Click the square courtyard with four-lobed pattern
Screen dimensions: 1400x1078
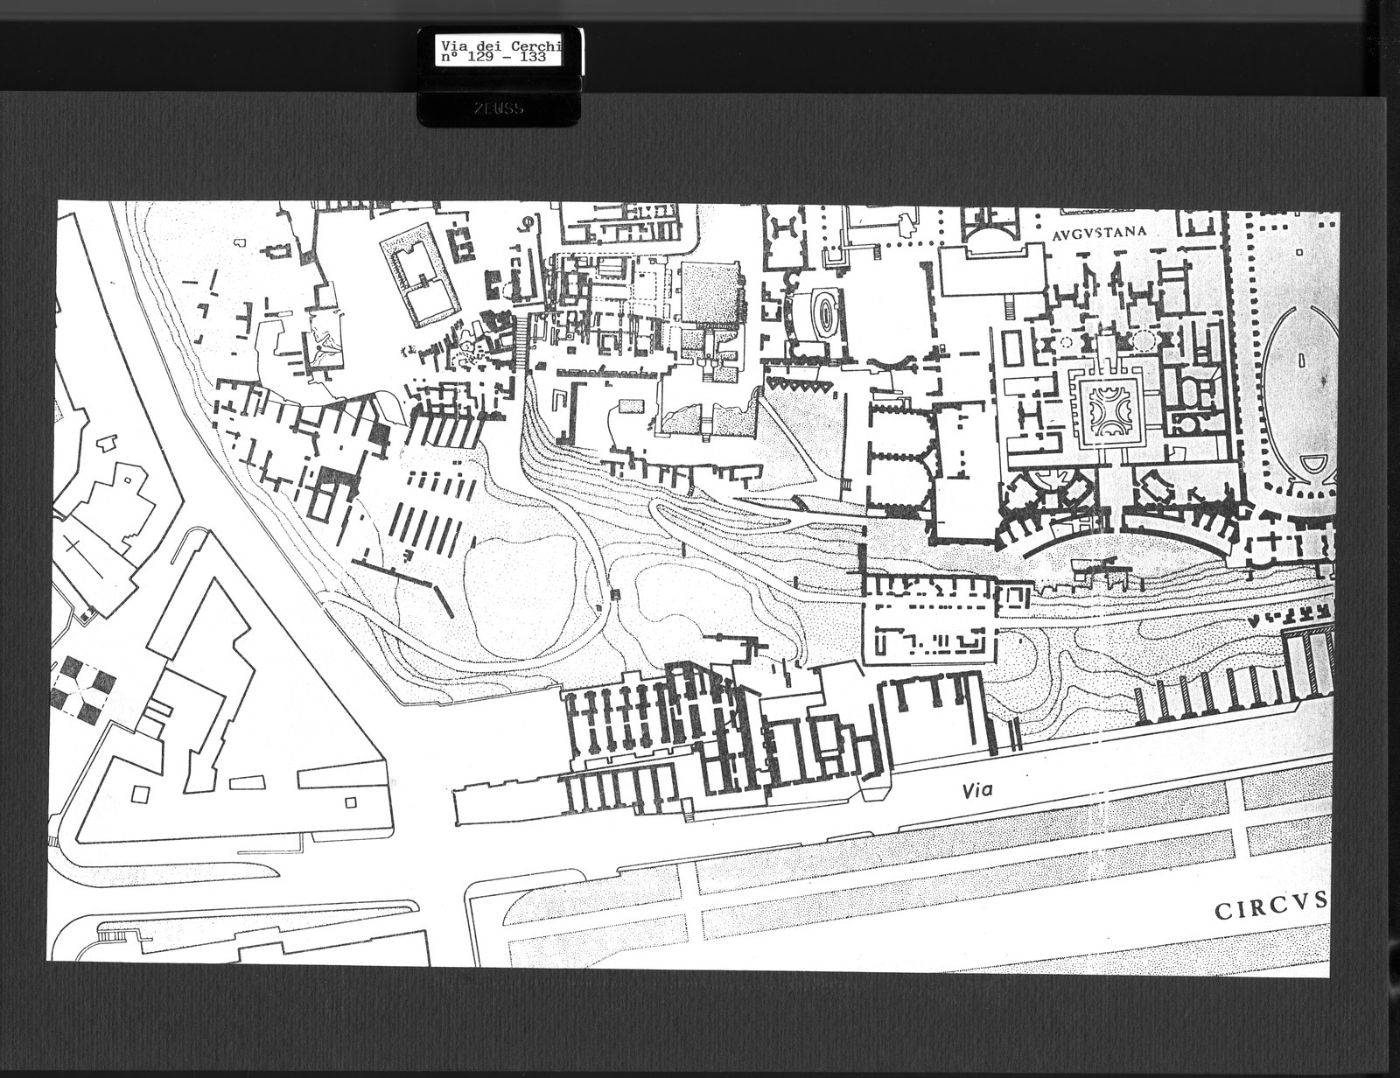click(x=1110, y=414)
